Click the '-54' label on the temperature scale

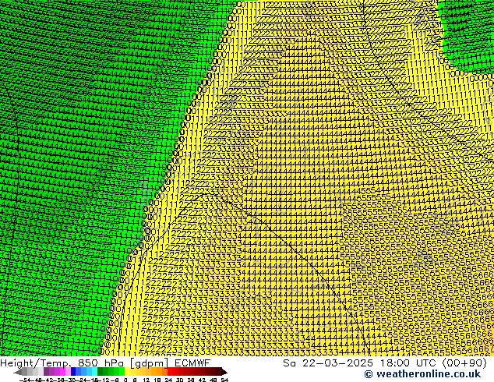(x=25, y=380)
